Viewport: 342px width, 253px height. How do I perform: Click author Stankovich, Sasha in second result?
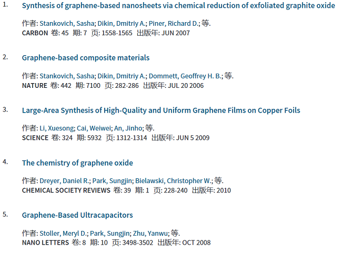pyautogui.click(x=67, y=76)
